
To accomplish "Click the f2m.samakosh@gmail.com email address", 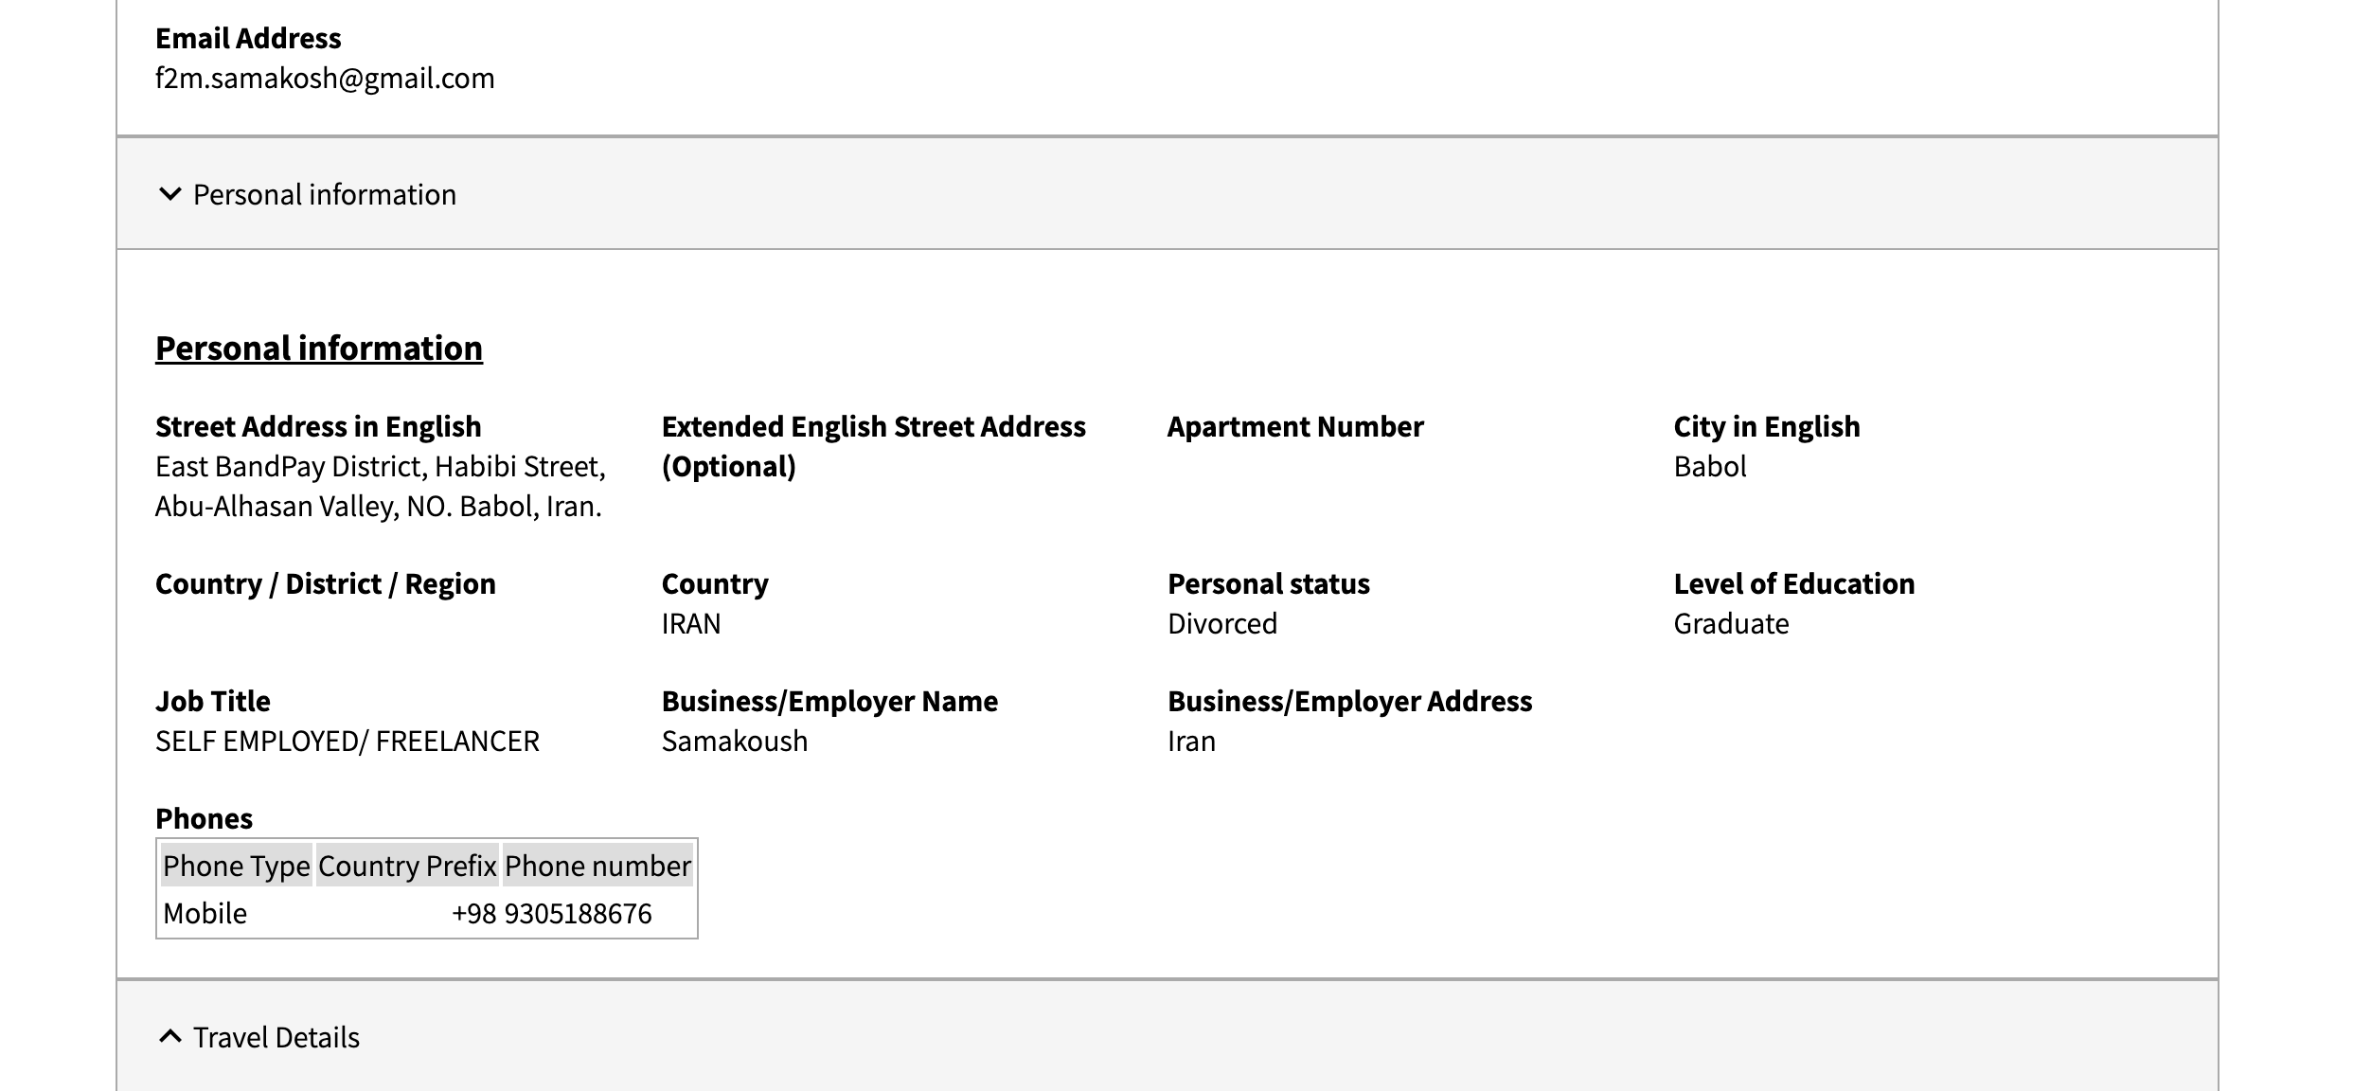I will tap(325, 79).
